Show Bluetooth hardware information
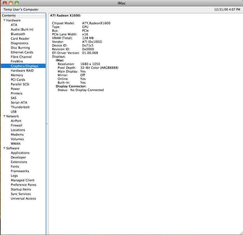This screenshot has height=235, width=243. point(18,34)
